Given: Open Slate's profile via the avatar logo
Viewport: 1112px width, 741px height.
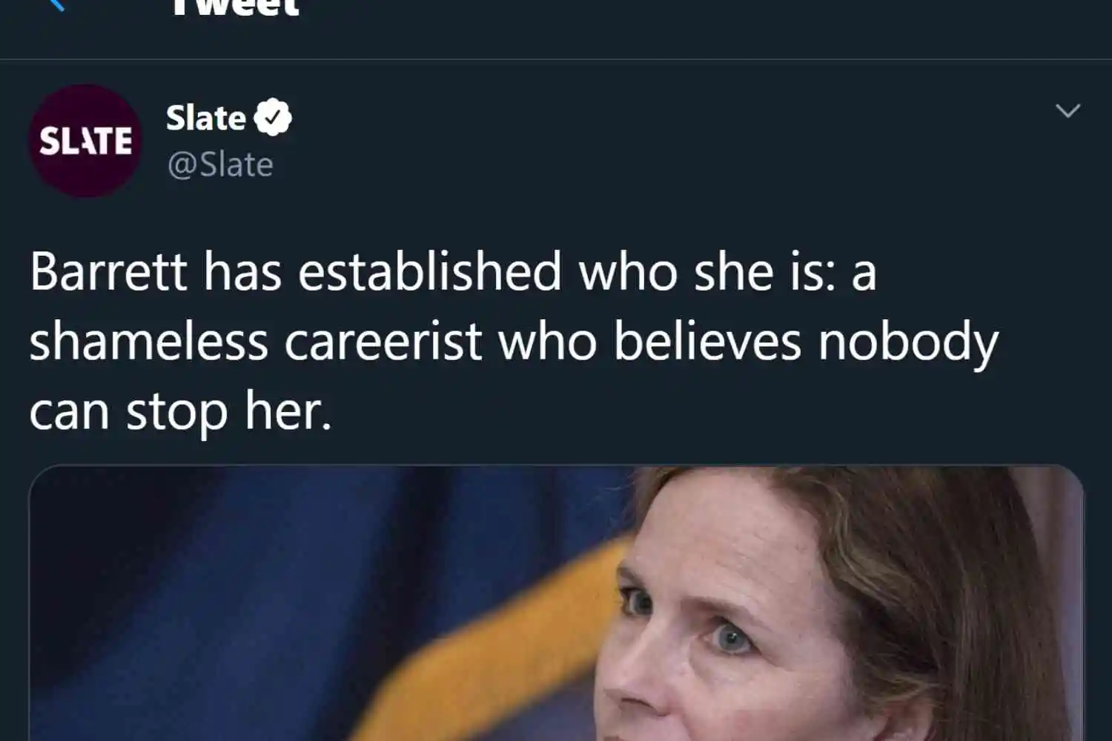Looking at the screenshot, I should pyautogui.click(x=85, y=141).
